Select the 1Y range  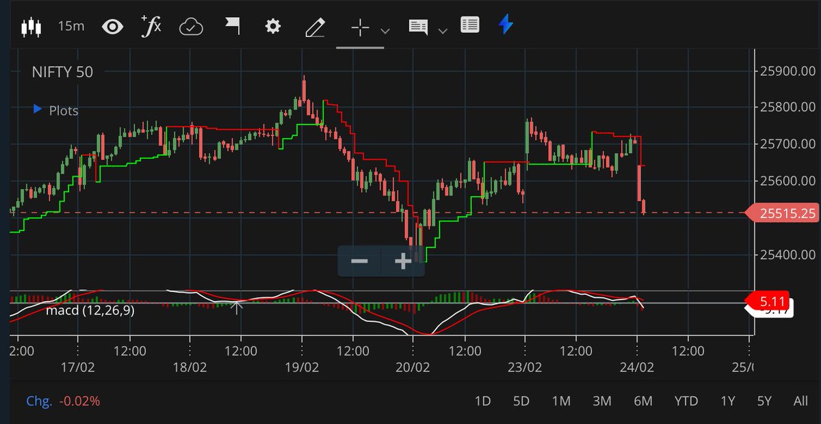click(728, 401)
